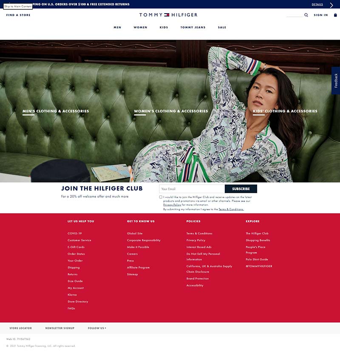This screenshot has width=340, height=351.
Task: Tick the Hilfiger Club consent checkbox
Action: [x=161, y=197]
